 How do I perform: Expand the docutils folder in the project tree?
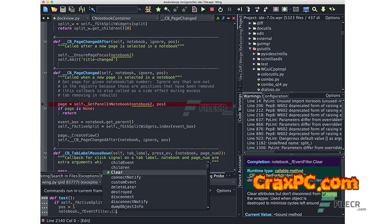[250, 28]
